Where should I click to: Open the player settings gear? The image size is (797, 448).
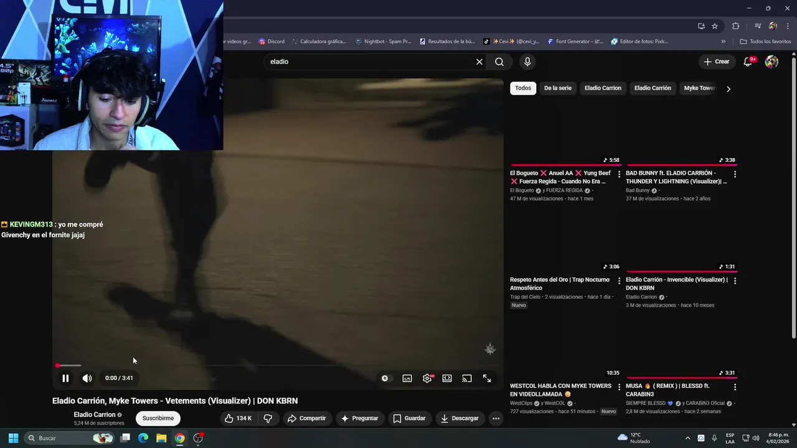(427, 378)
